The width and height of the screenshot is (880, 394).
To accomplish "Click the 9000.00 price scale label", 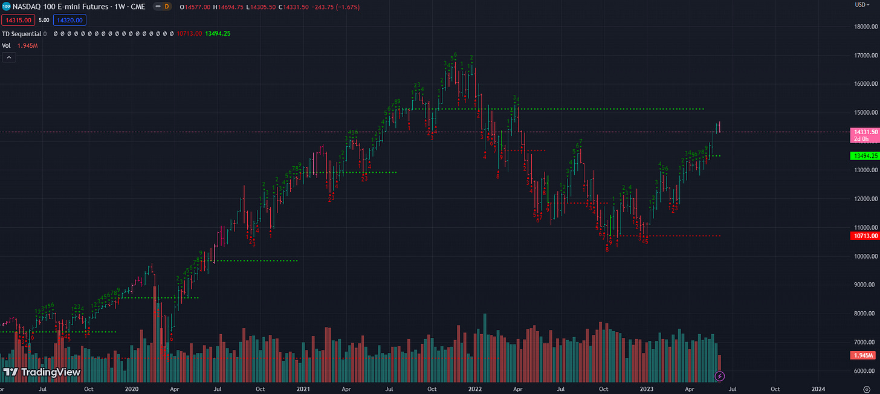I will (x=865, y=285).
